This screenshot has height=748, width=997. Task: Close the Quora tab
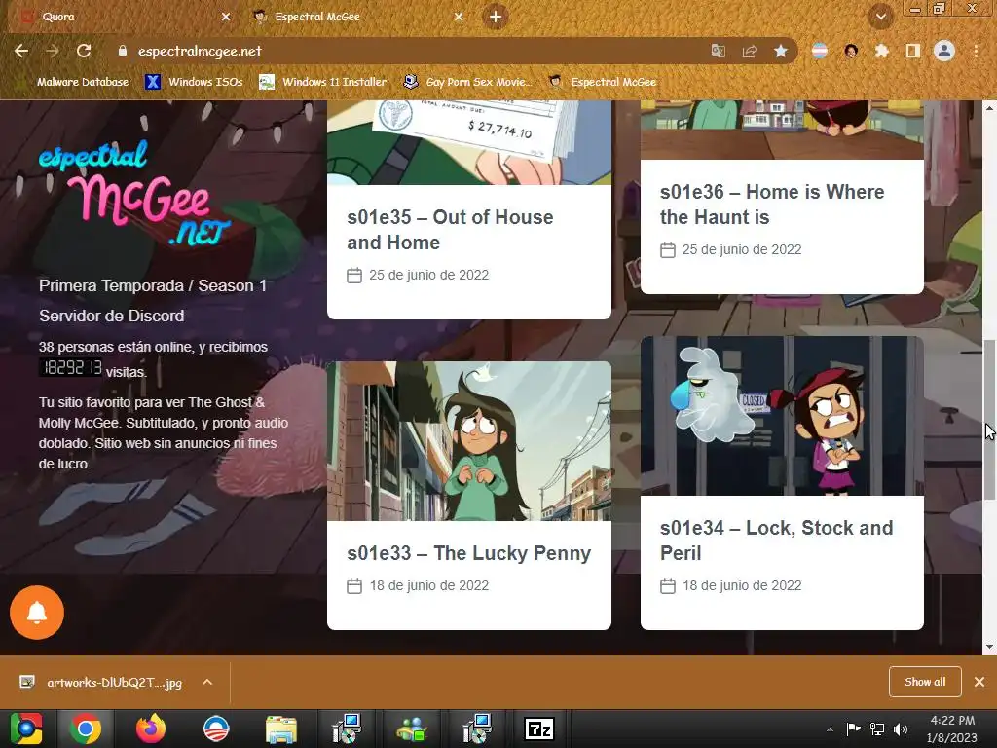(226, 17)
